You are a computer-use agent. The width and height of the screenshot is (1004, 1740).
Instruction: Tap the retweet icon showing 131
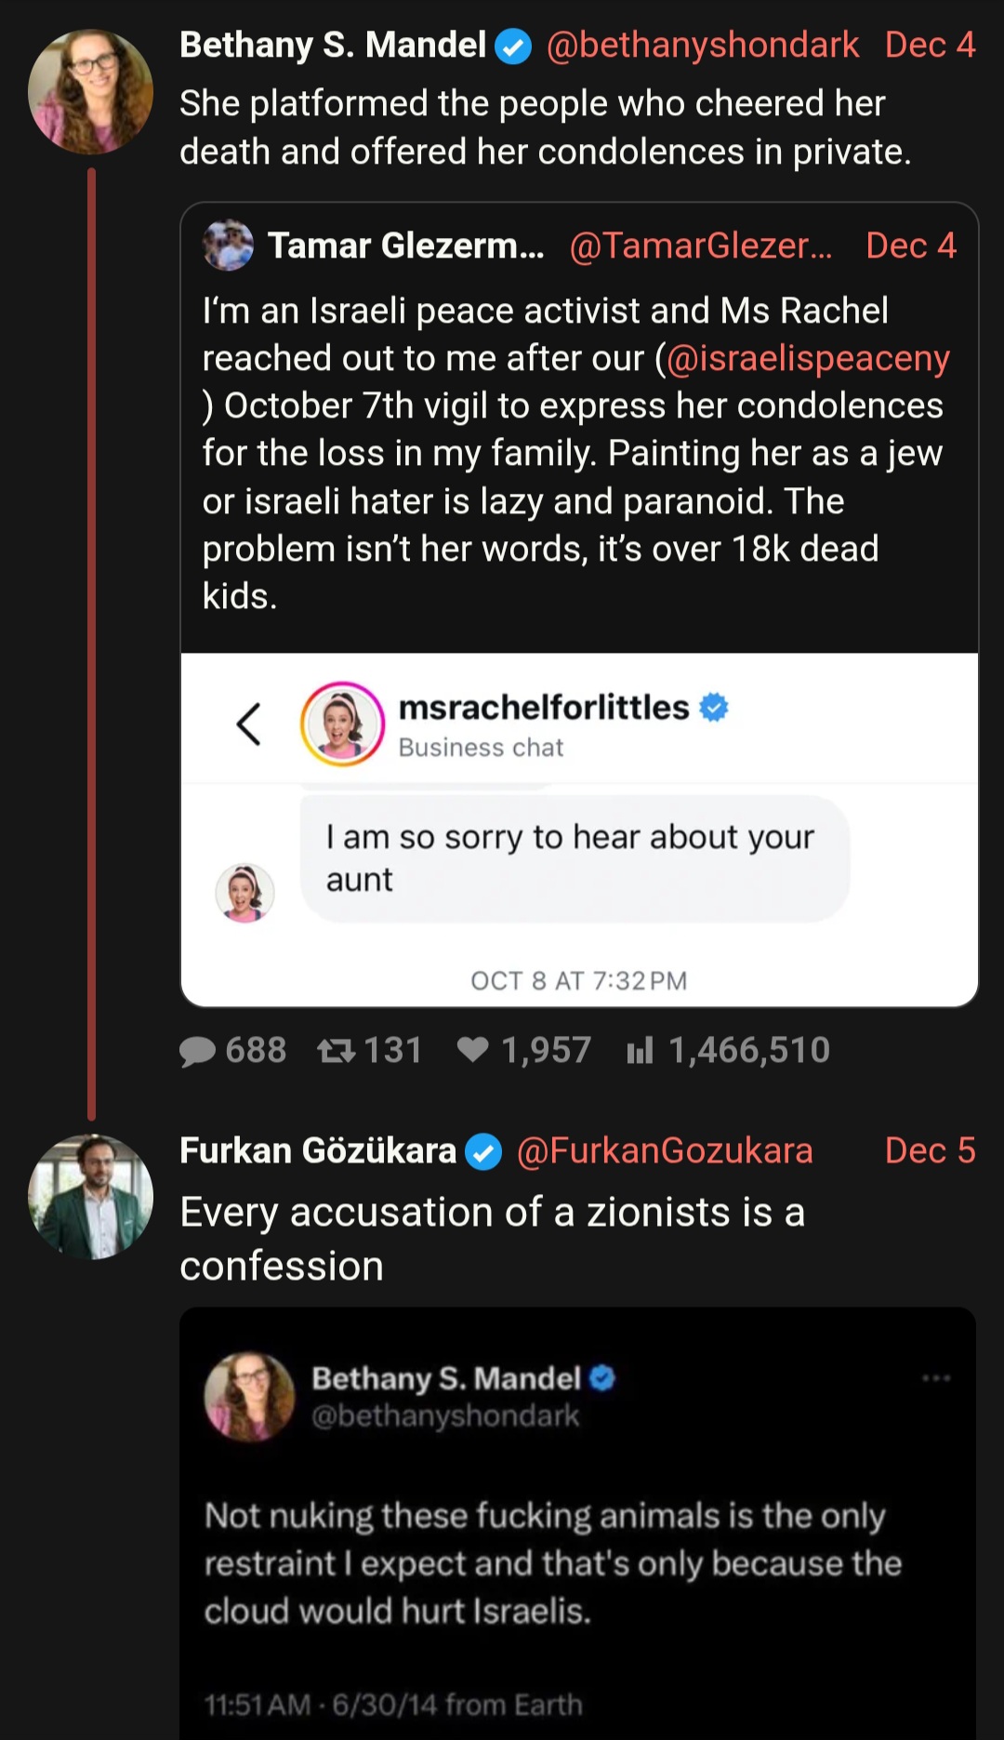click(336, 1051)
